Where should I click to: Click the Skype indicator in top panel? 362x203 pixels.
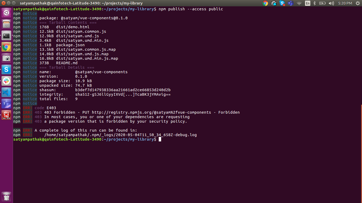coord(282,3)
